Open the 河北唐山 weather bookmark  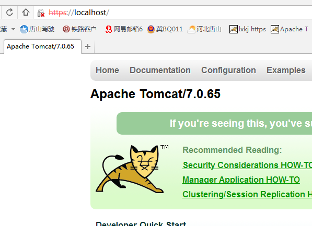(x=204, y=29)
